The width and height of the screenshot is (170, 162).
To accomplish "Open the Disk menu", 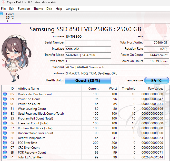I will (x=49, y=9).
